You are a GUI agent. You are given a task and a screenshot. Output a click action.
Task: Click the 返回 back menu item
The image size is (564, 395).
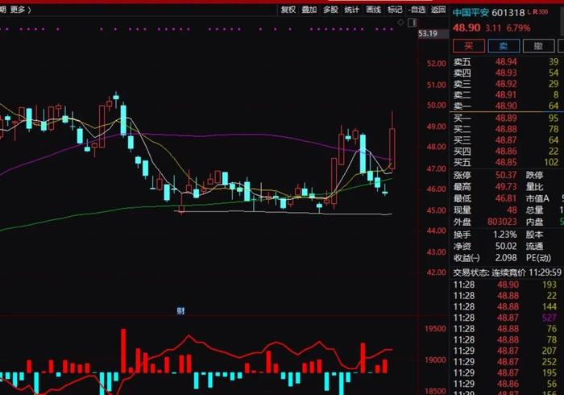coord(438,10)
